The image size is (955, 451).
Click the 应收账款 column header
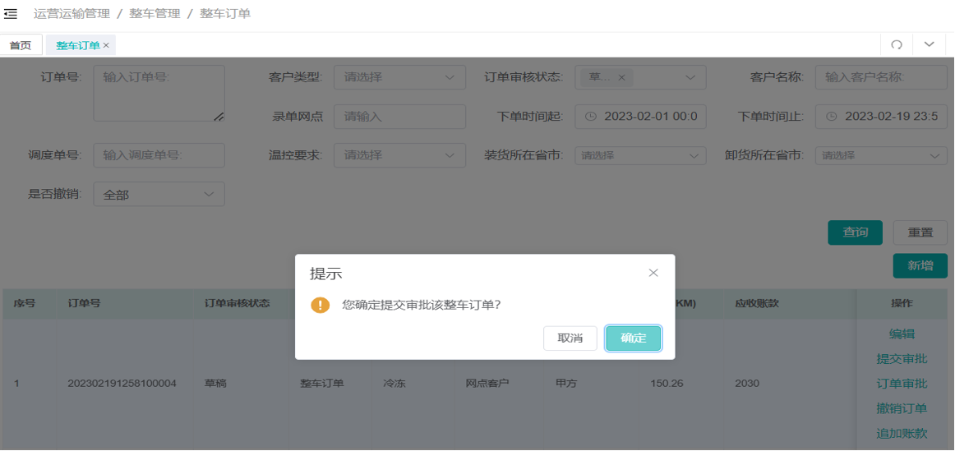coord(757,303)
